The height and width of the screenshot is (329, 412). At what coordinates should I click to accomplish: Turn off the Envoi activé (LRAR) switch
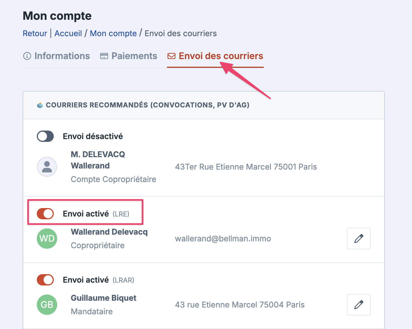[x=45, y=280]
